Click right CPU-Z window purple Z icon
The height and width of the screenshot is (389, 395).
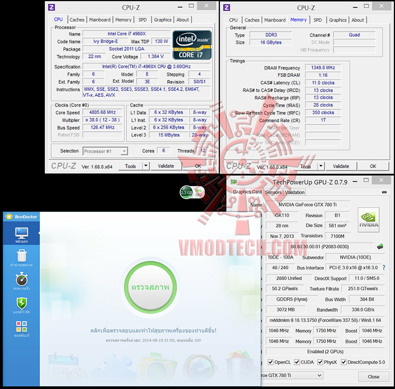click(227, 7)
